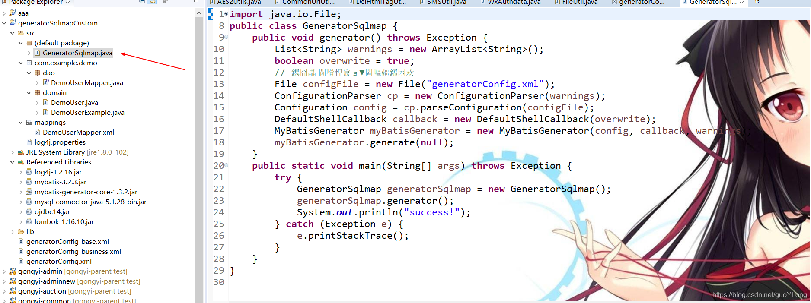Click generatorConfig-base.xml file icon
Image resolution: width=811 pixels, height=303 pixels.
click(x=21, y=241)
